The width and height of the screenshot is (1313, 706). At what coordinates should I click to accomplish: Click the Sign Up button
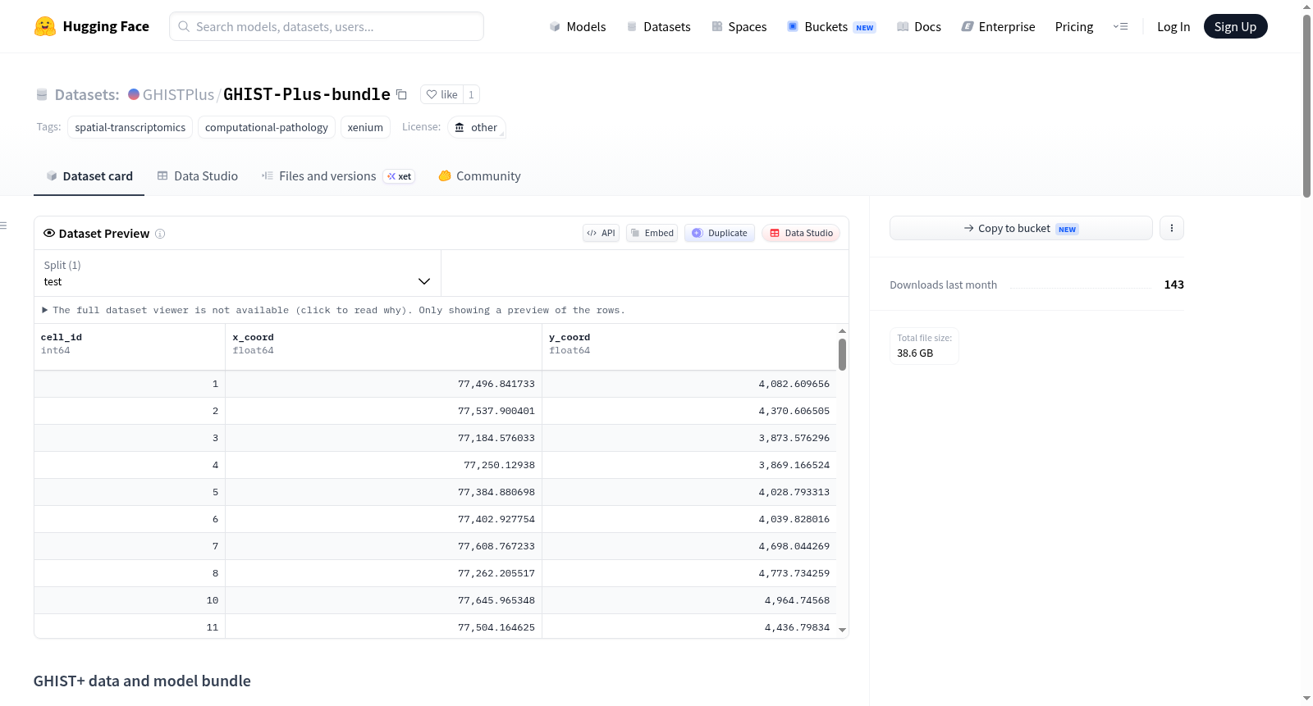tap(1235, 26)
